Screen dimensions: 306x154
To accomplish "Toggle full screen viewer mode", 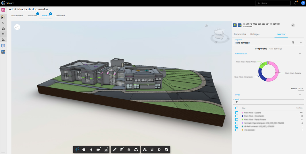I will 166,149.
